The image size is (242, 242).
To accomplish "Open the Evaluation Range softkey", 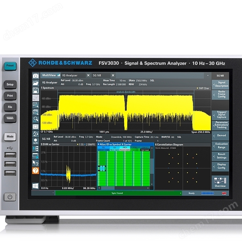I will (220, 146).
